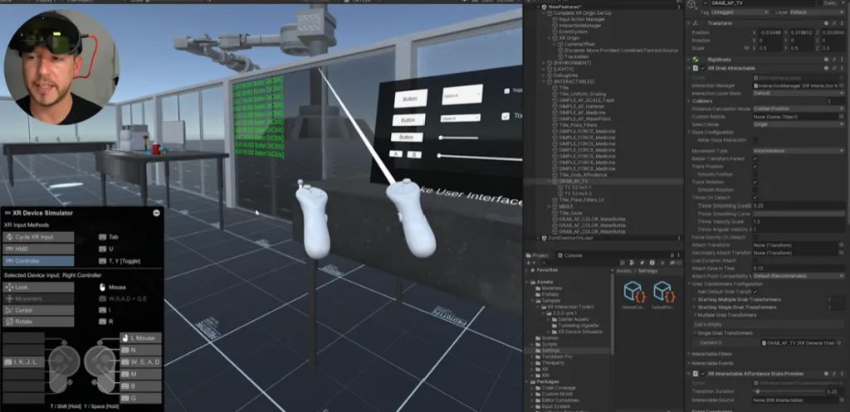The width and height of the screenshot is (850, 412).
Task: Expand the [LIGHTS] group
Action: click(545, 70)
